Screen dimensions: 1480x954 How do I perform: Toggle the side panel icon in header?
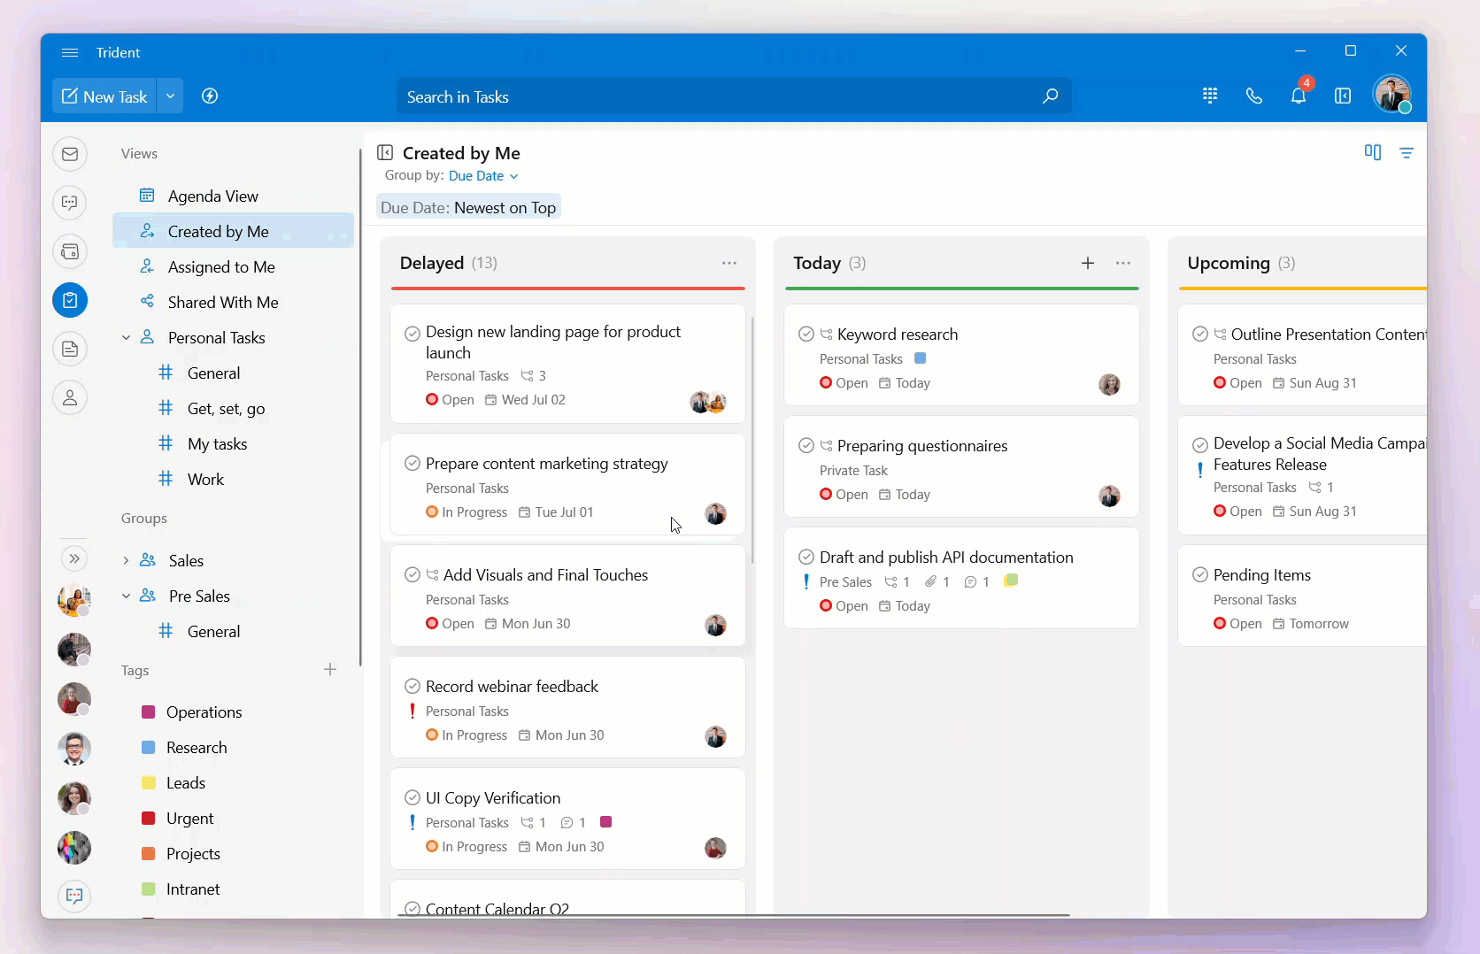point(1343,96)
